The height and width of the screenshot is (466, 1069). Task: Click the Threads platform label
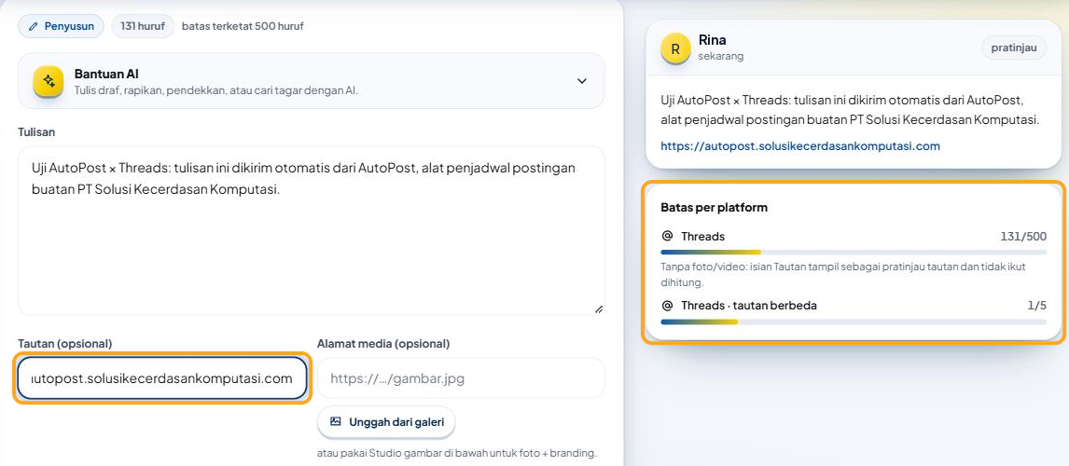pos(703,237)
